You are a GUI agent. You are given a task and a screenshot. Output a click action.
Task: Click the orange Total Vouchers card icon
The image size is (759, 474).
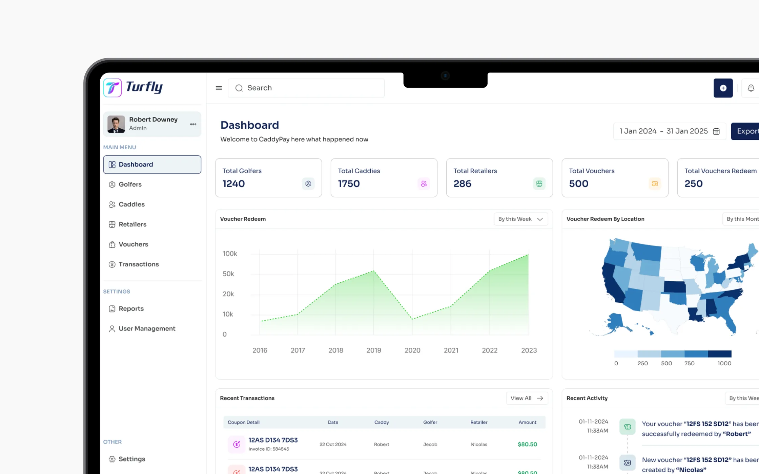[655, 184]
